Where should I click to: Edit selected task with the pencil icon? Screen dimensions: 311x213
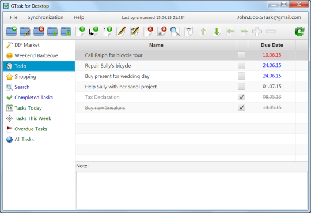coord(121,31)
